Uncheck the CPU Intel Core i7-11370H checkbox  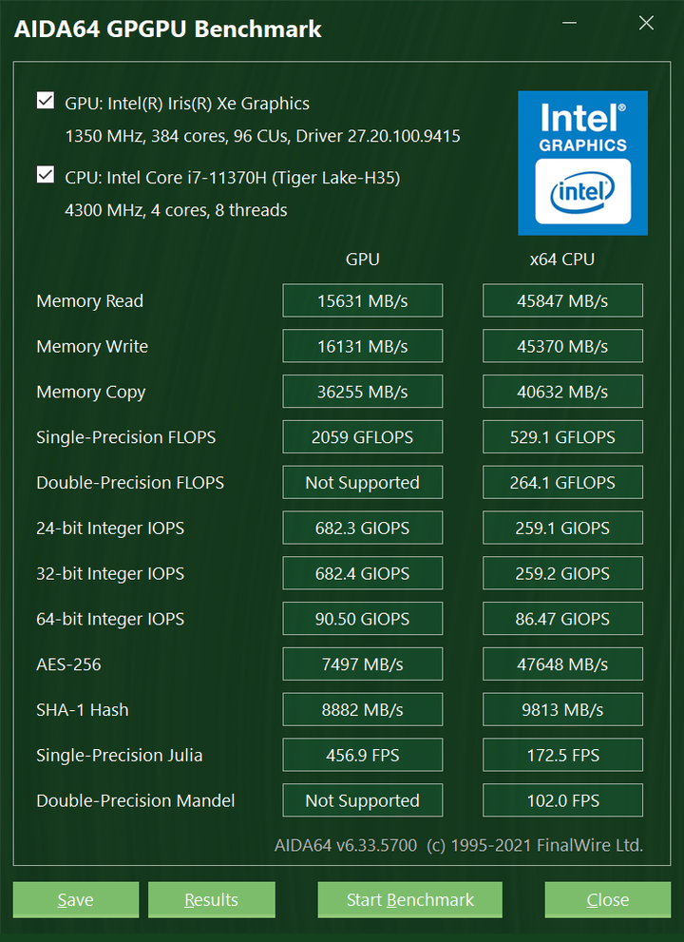(x=46, y=175)
